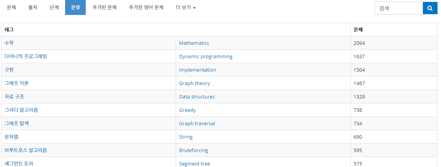Select the problem count 738
Viewport: 441px width, 167px height.
pyautogui.click(x=358, y=110)
